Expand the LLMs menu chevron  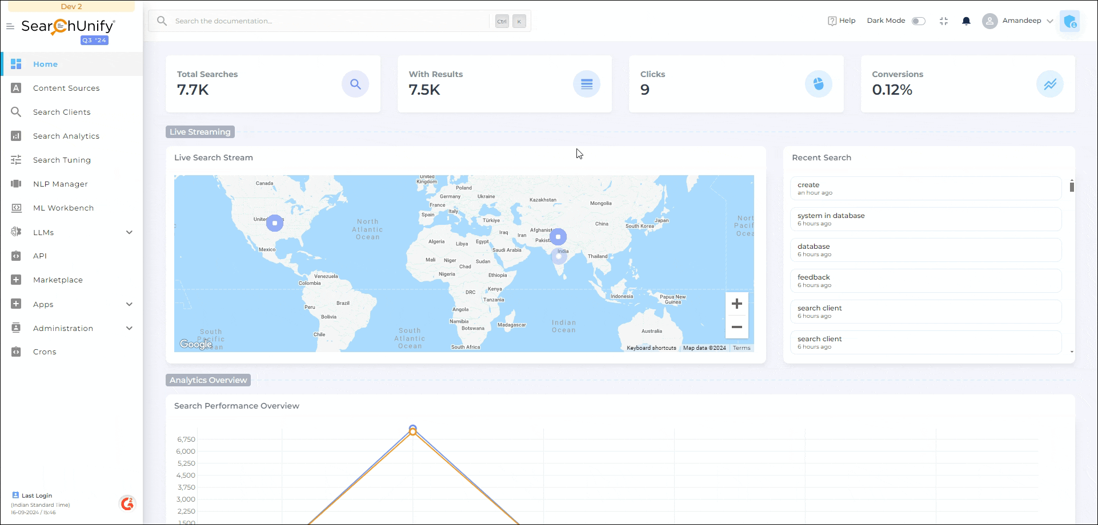pyautogui.click(x=129, y=232)
